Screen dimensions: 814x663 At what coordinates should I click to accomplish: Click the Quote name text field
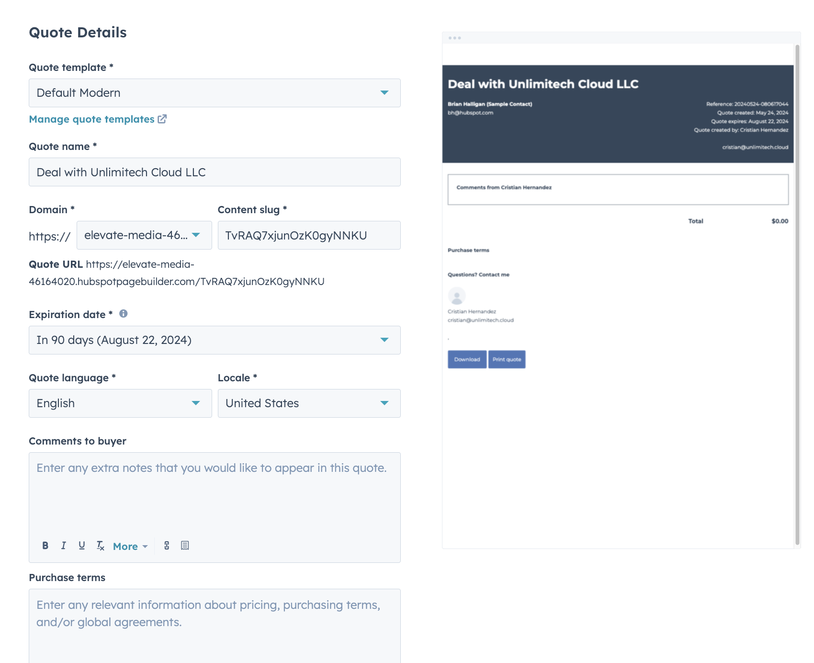215,172
